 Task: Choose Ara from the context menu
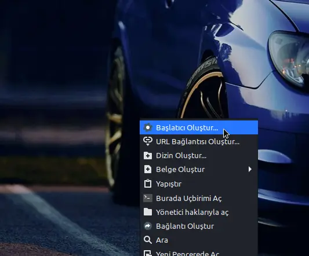click(x=199, y=240)
